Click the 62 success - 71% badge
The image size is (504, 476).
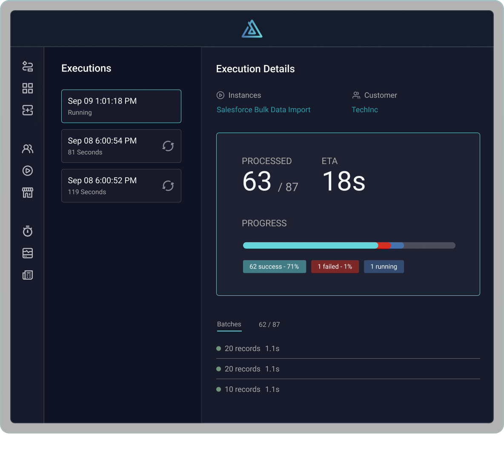[x=275, y=267]
